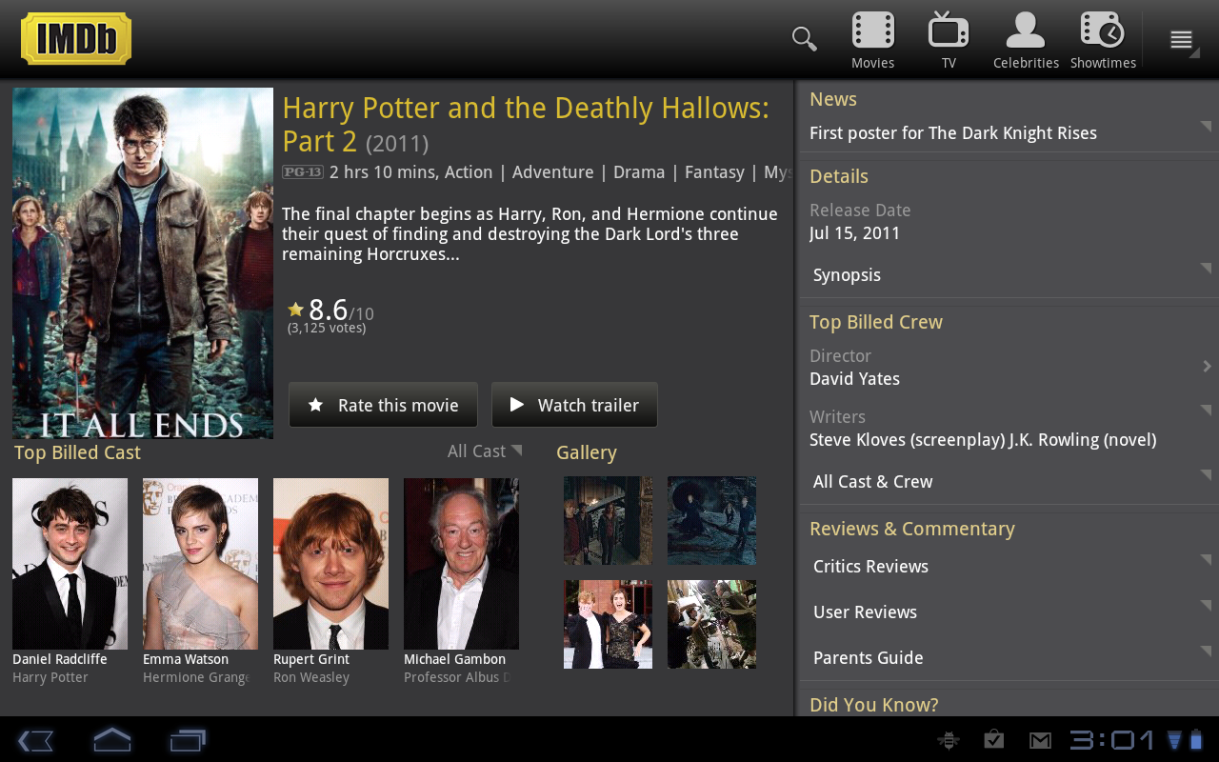Expand the Synopsis entry

pyautogui.click(x=1008, y=275)
